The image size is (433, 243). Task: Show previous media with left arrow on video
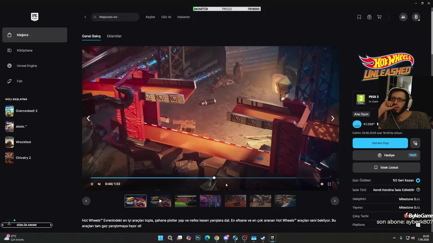coord(88,118)
